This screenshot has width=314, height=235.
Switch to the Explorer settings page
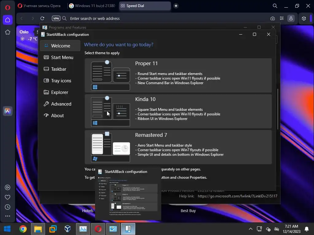60,92
